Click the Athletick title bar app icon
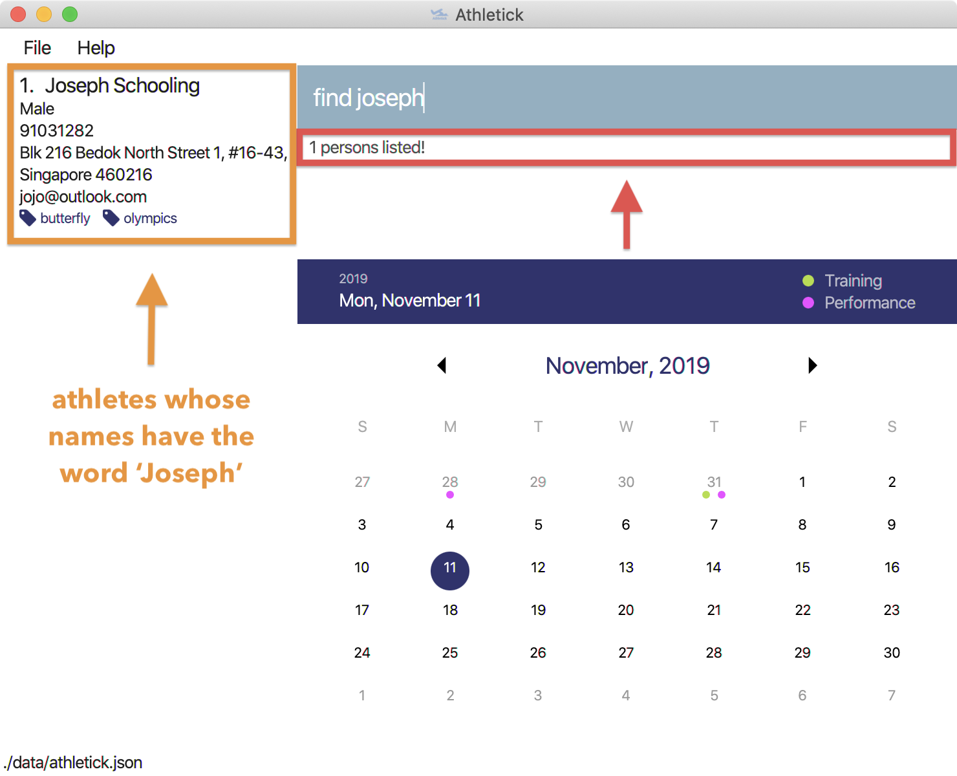 point(439,14)
